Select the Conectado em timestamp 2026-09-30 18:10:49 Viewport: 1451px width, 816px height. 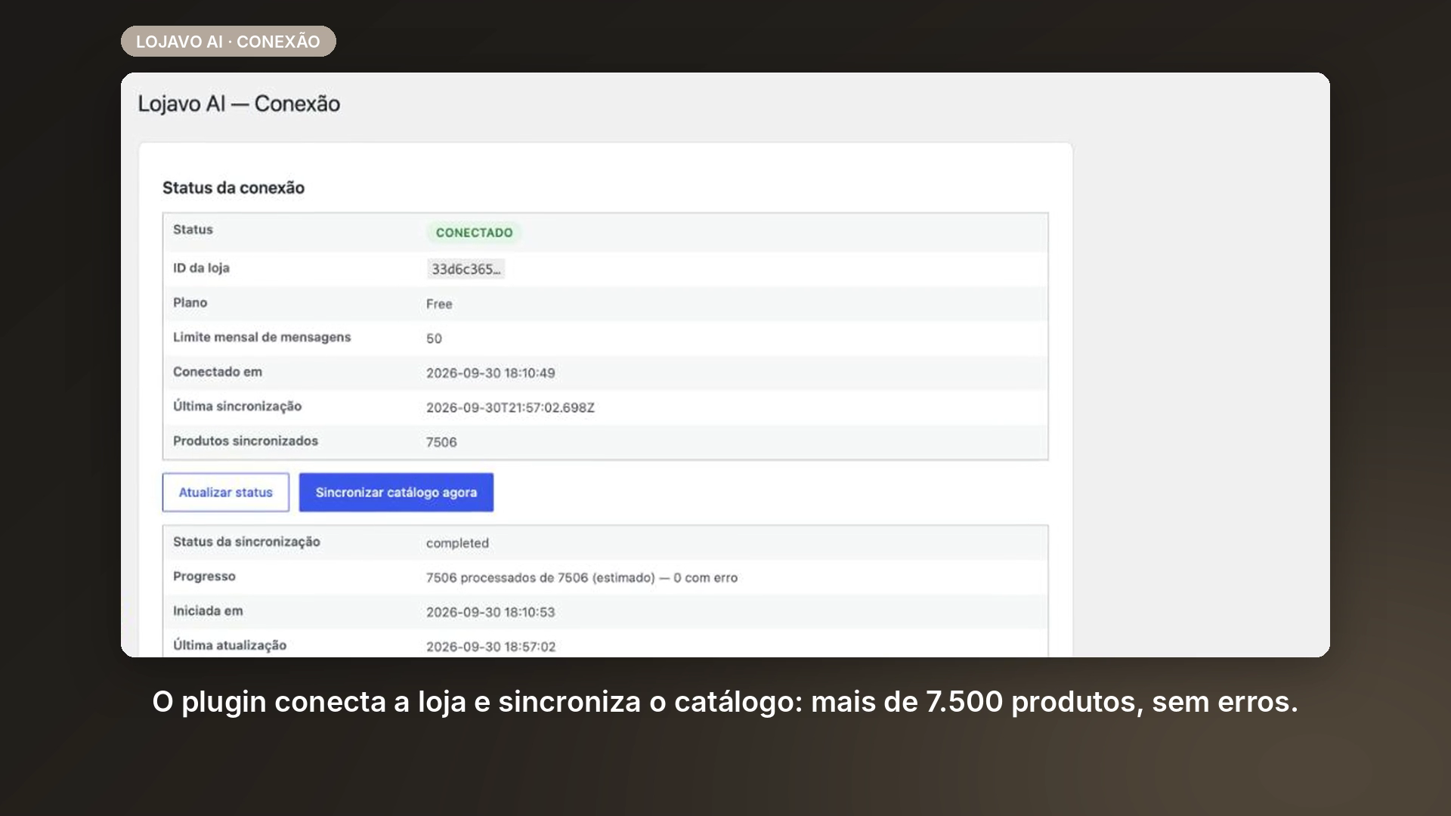490,373
